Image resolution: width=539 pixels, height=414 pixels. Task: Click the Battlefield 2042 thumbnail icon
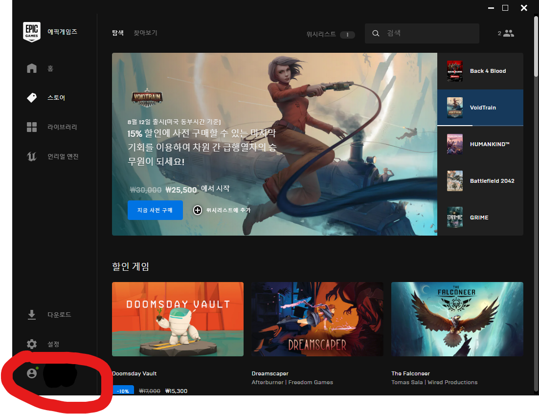(x=454, y=181)
